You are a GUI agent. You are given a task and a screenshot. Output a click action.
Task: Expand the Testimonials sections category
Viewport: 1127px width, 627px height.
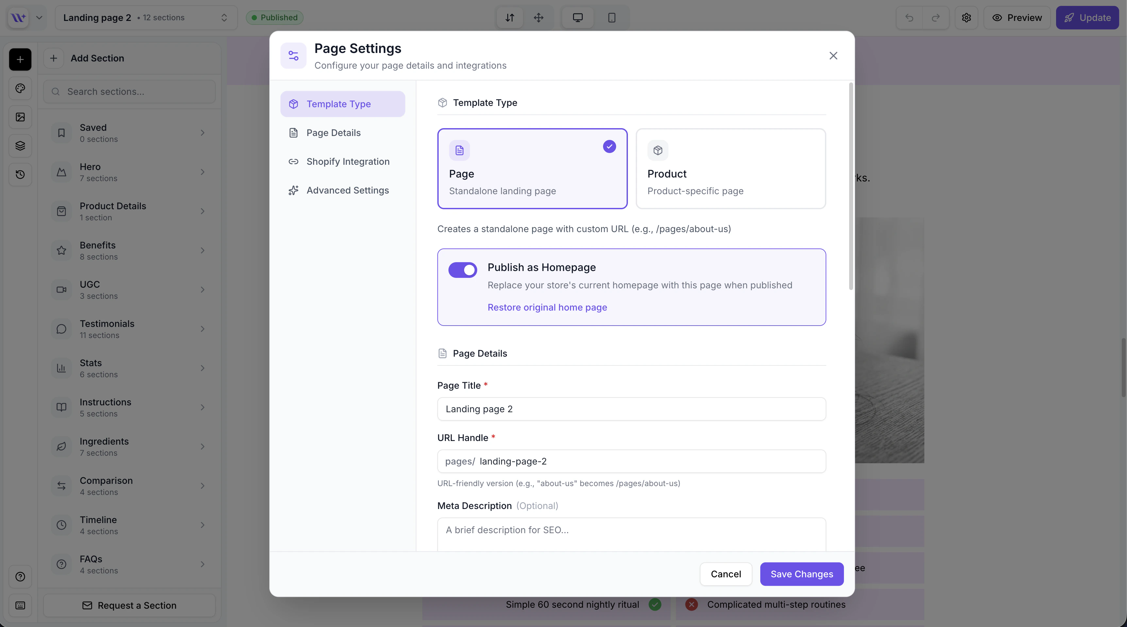(x=129, y=329)
